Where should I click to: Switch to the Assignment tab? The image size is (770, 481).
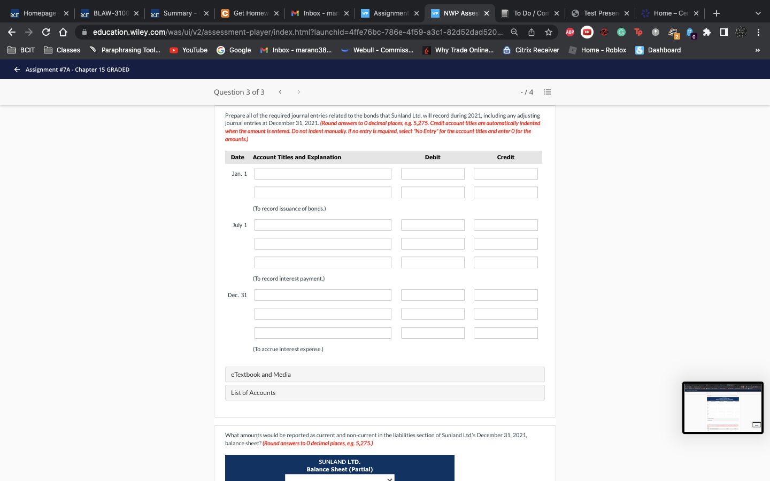pos(390,13)
